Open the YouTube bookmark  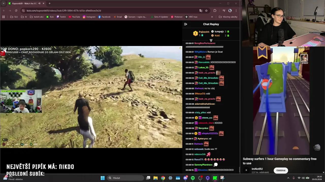[x=74, y=17]
